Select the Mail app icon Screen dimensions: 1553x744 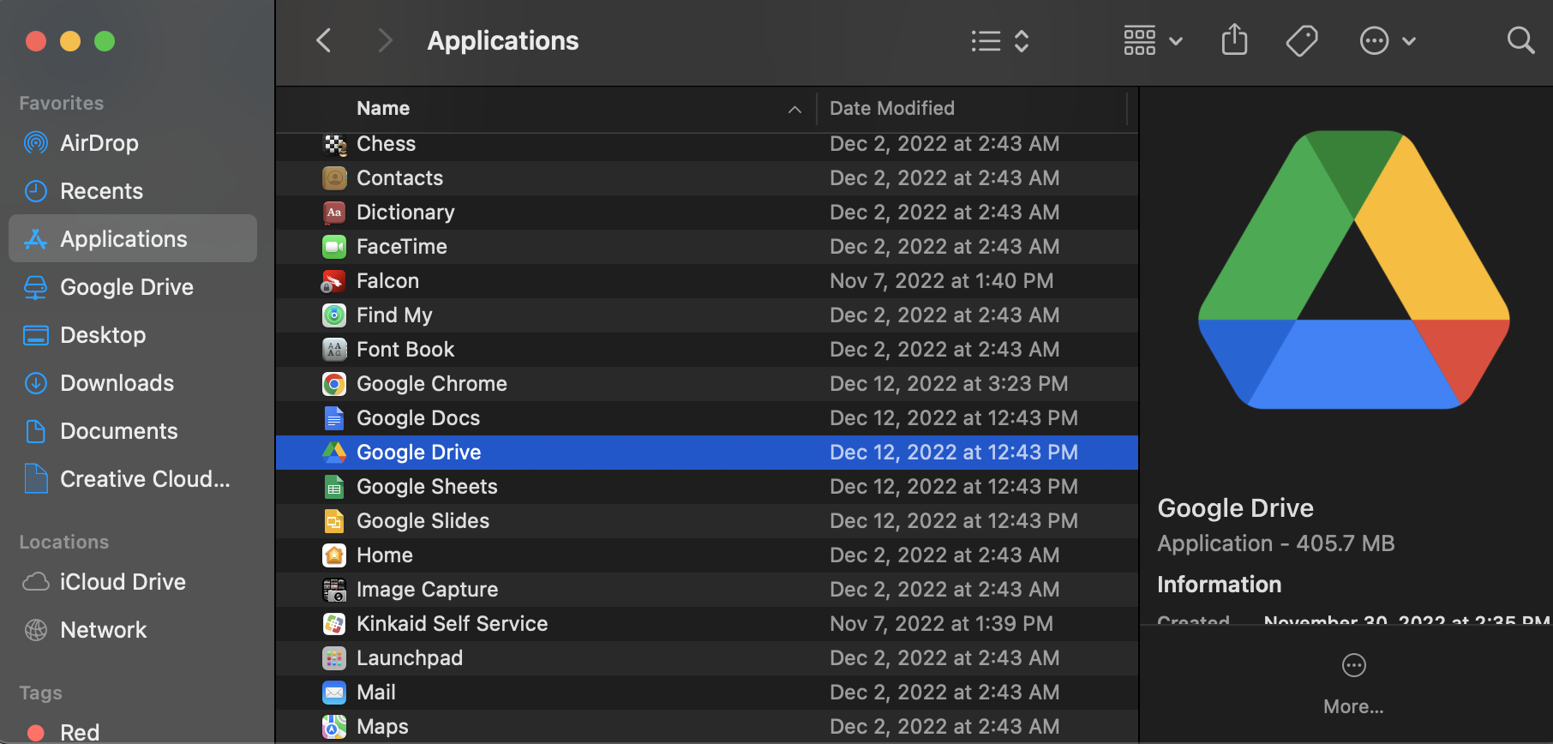[334, 693]
